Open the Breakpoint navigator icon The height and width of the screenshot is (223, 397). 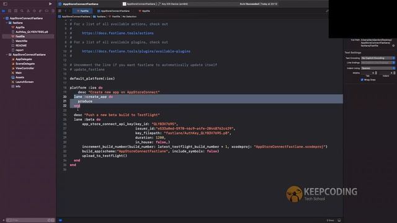point(47,11)
